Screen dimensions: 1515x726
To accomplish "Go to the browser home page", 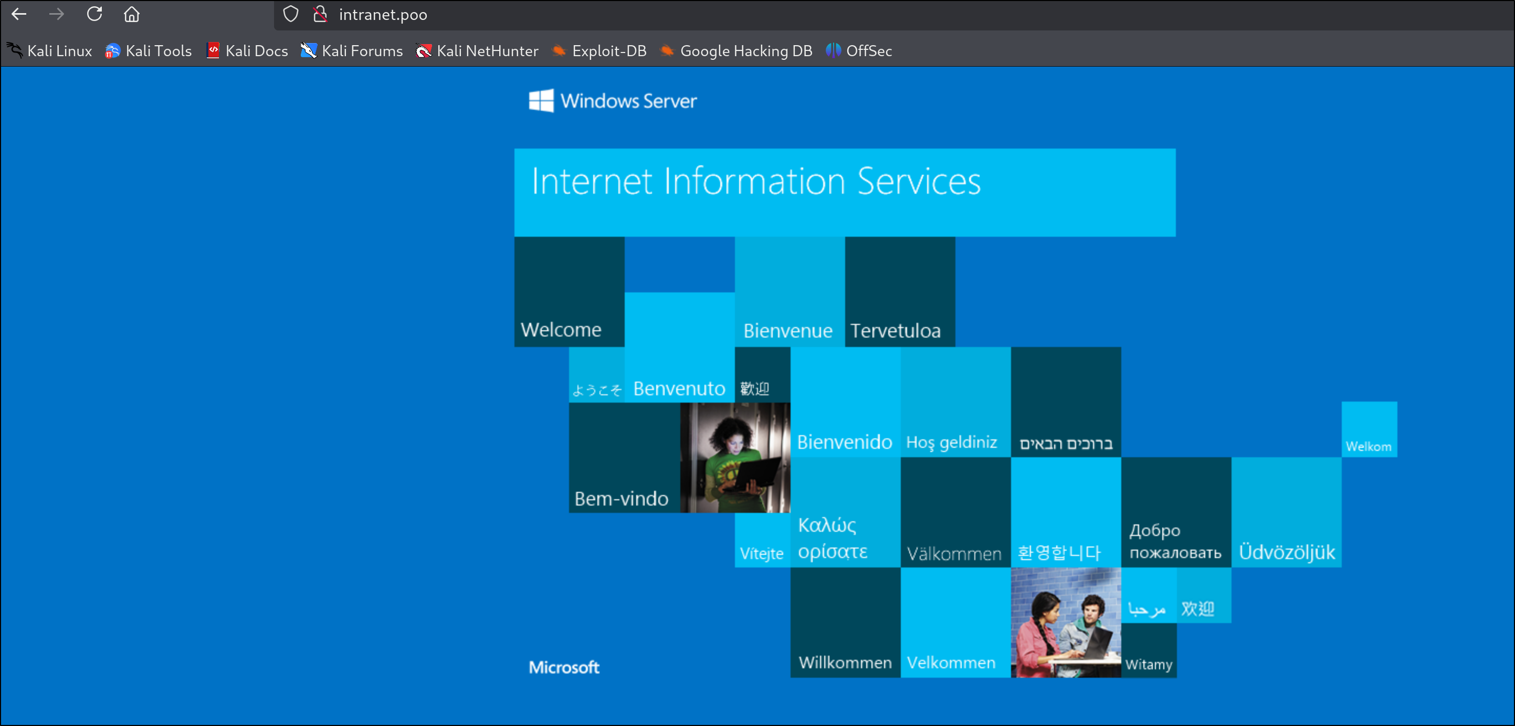I will tap(132, 14).
